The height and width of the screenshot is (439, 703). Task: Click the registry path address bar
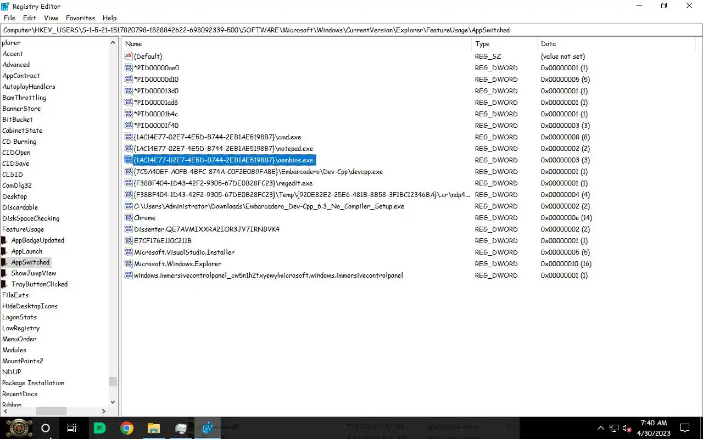[x=351, y=30]
